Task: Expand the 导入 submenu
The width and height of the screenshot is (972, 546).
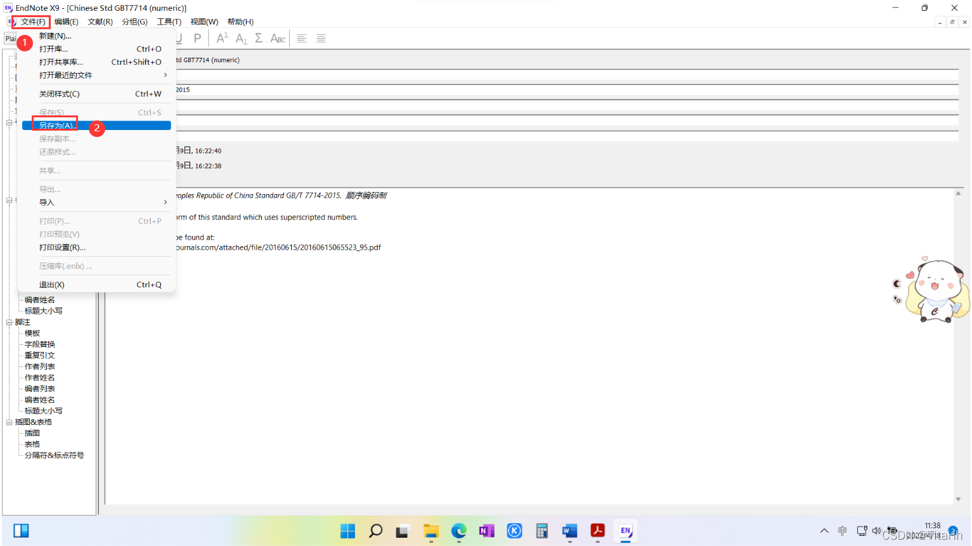Action: pyautogui.click(x=96, y=202)
